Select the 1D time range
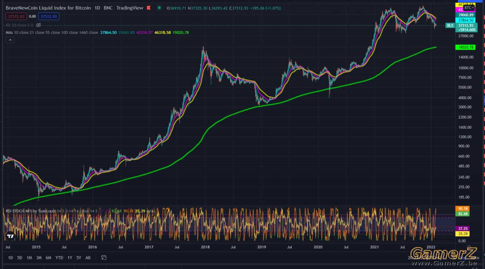Image resolution: width=485 pixels, height=269 pixels. [11, 257]
